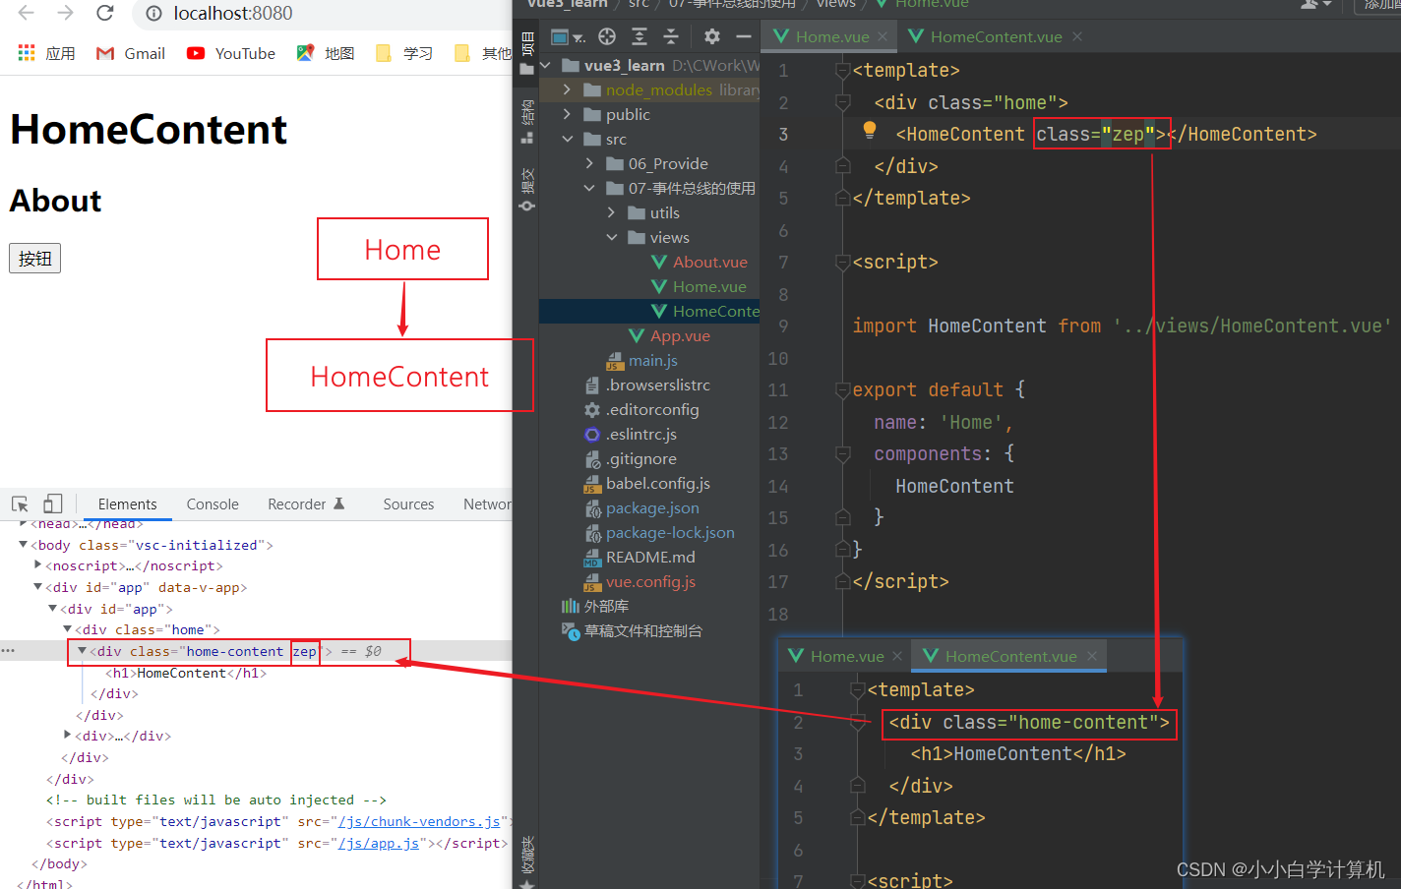Collapse the vue3_learn project root

coord(545,65)
